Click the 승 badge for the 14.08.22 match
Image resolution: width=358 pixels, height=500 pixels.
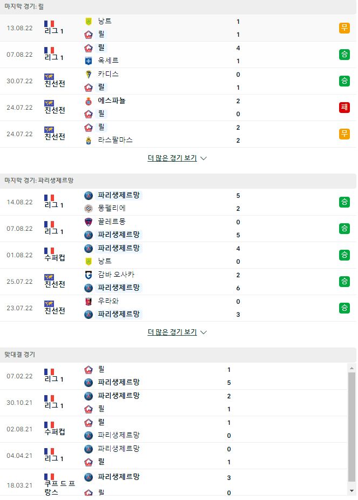click(x=345, y=202)
